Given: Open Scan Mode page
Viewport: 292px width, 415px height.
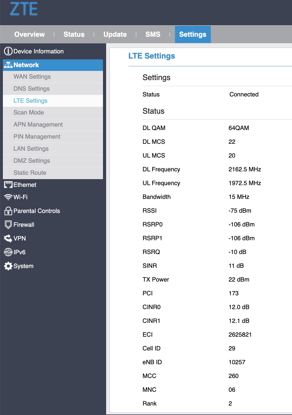Looking at the screenshot, I should coord(29,113).
